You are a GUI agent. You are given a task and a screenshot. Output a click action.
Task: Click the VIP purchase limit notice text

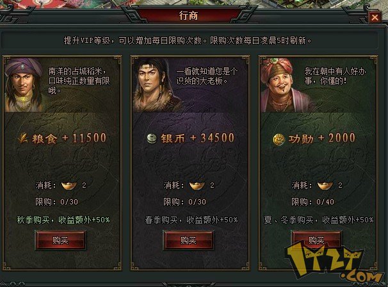pos(188,40)
